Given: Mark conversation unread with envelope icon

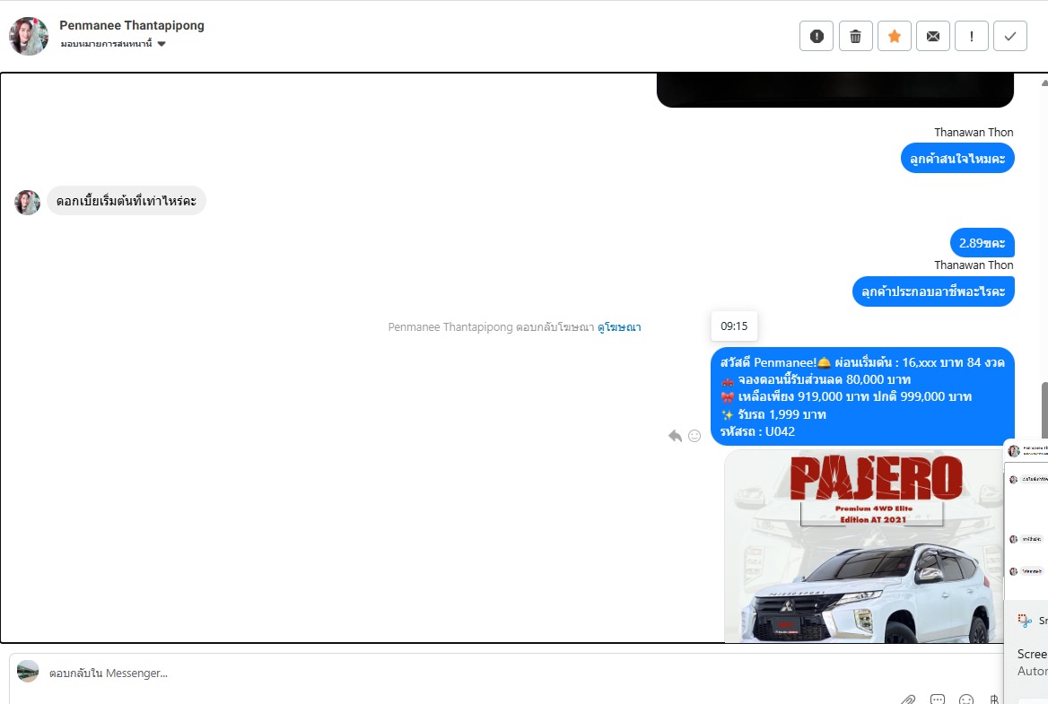Looking at the screenshot, I should coord(932,36).
